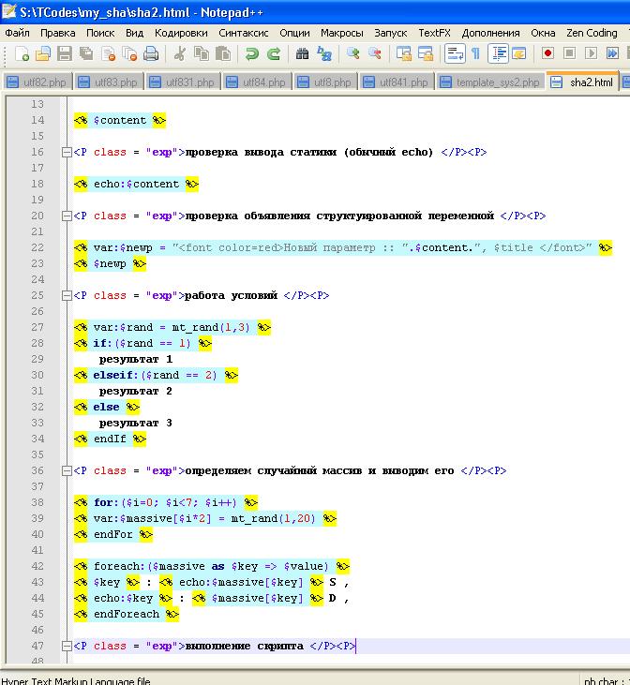Collapse the fold marker on line 36

click(67, 471)
